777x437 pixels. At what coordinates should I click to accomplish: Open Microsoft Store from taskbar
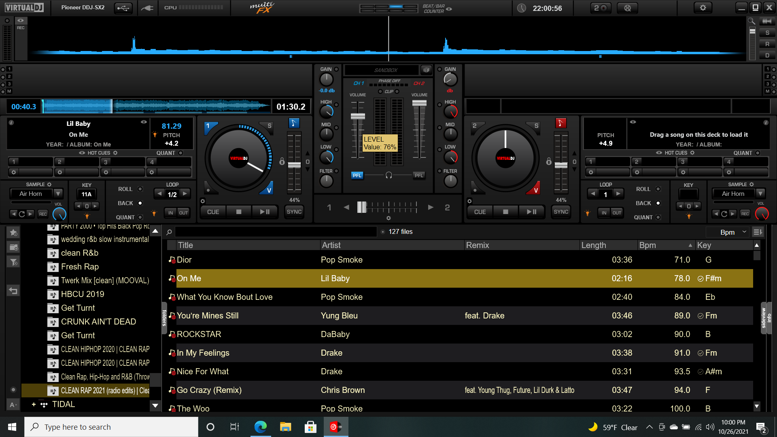coord(310,427)
